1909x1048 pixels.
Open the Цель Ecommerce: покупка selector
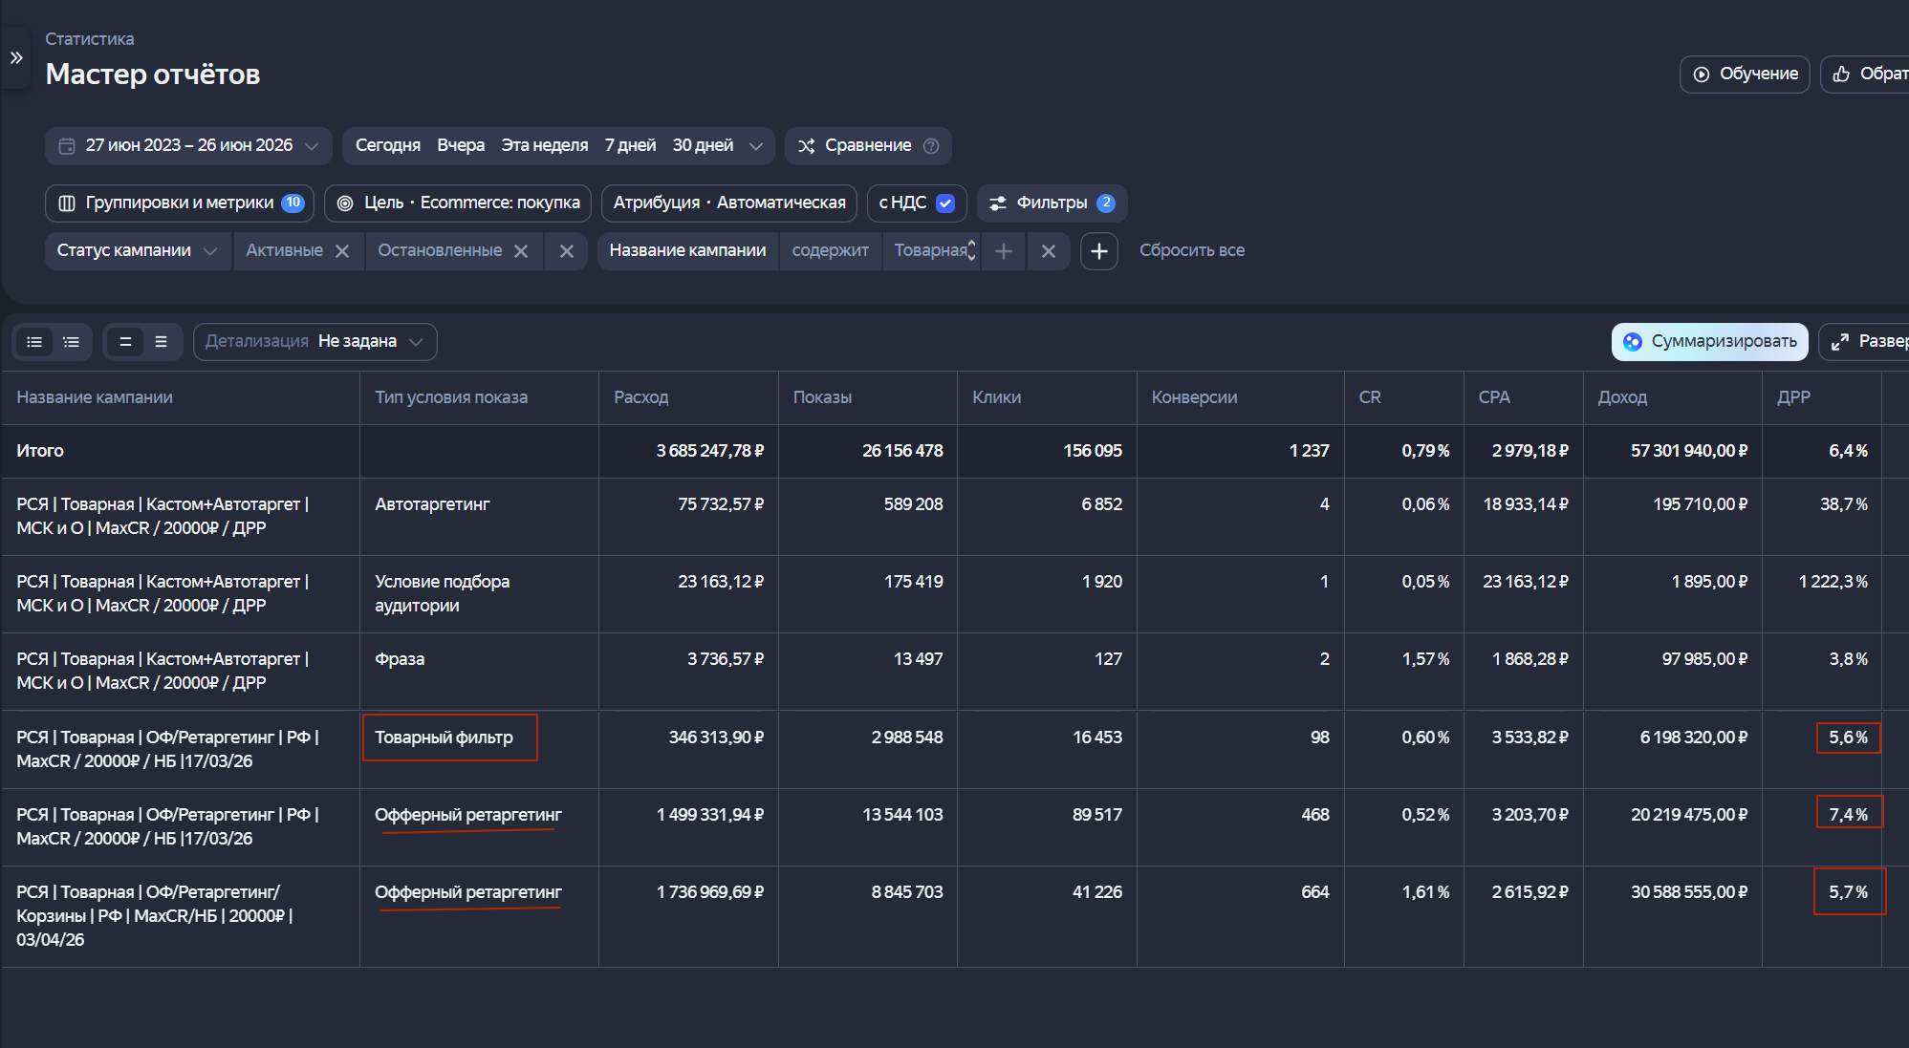point(458,203)
